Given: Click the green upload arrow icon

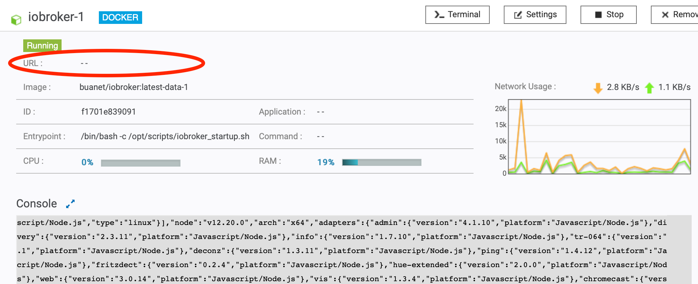Looking at the screenshot, I should pos(649,88).
